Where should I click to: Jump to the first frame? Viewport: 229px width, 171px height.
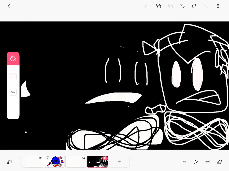pos(184,162)
